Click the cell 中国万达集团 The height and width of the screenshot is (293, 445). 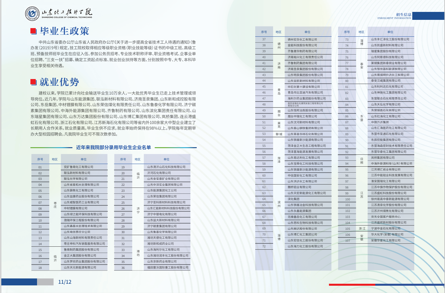pyautogui.click(x=380, y=122)
